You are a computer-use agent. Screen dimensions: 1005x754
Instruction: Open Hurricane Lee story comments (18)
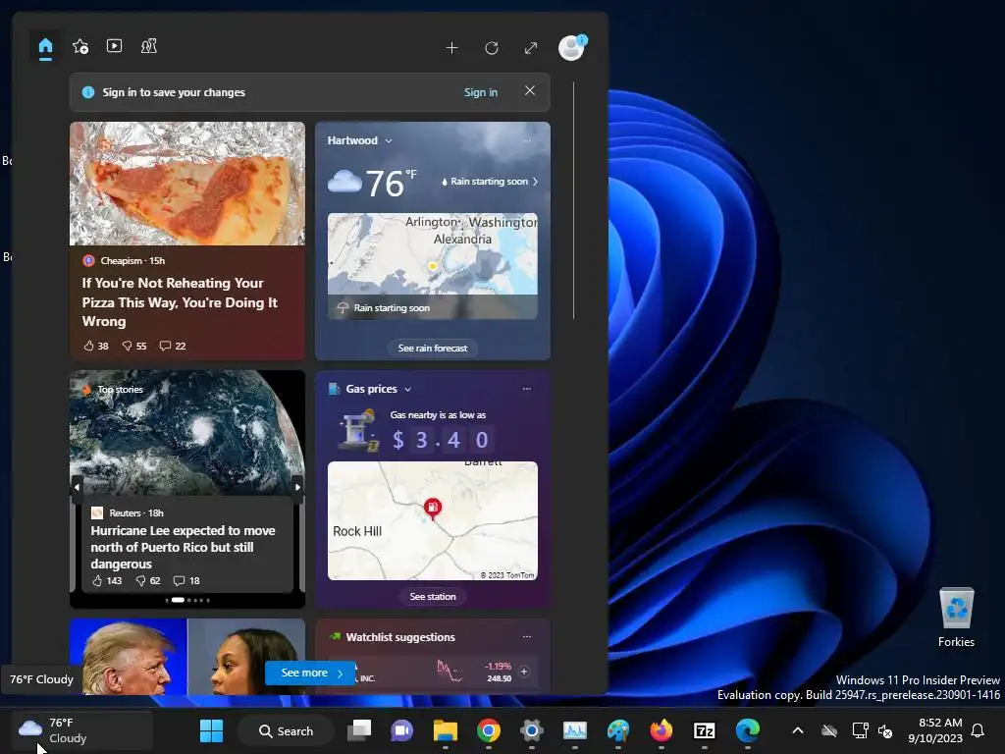point(186,581)
